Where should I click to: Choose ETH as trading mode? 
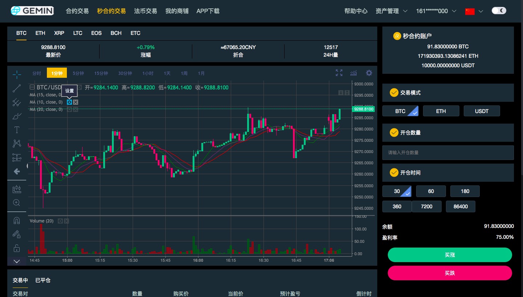[x=441, y=111]
